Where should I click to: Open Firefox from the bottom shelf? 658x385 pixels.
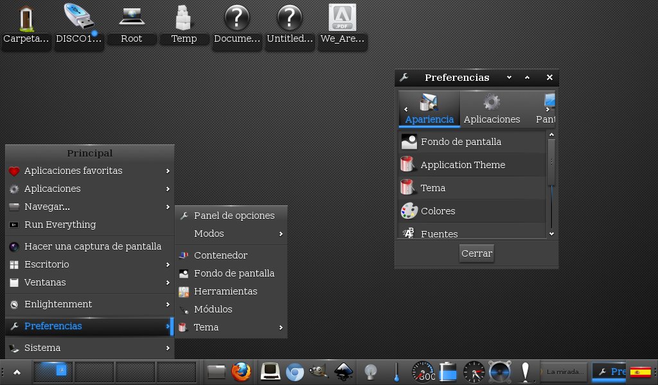[241, 372]
